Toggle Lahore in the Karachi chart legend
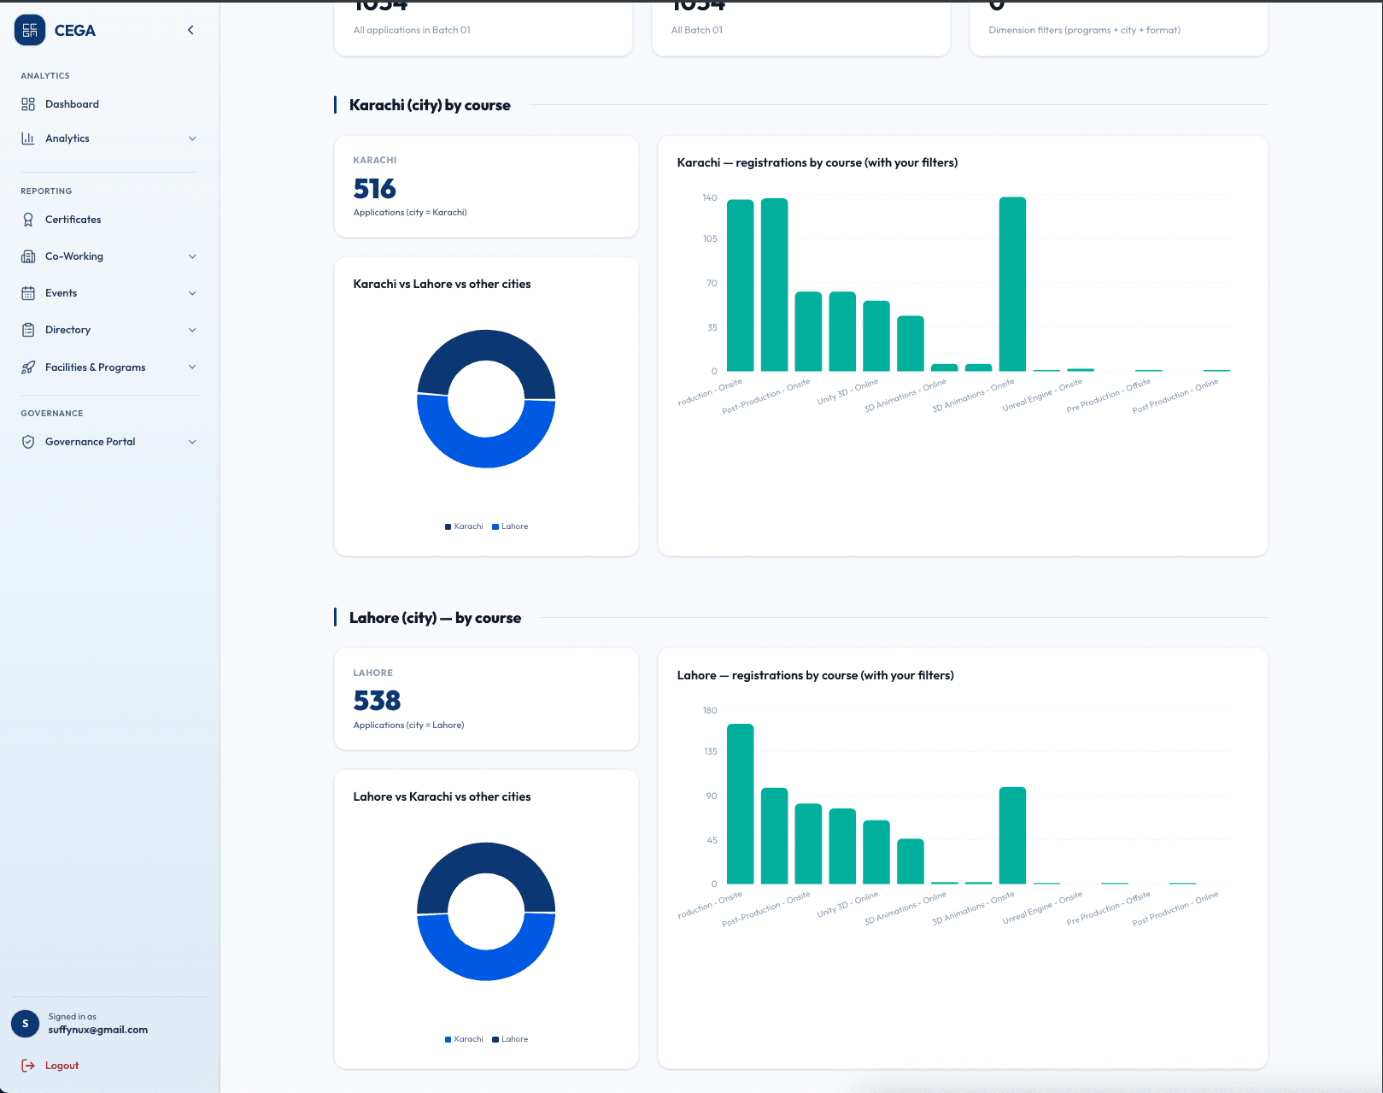Viewport: 1383px width, 1093px height. (x=510, y=526)
